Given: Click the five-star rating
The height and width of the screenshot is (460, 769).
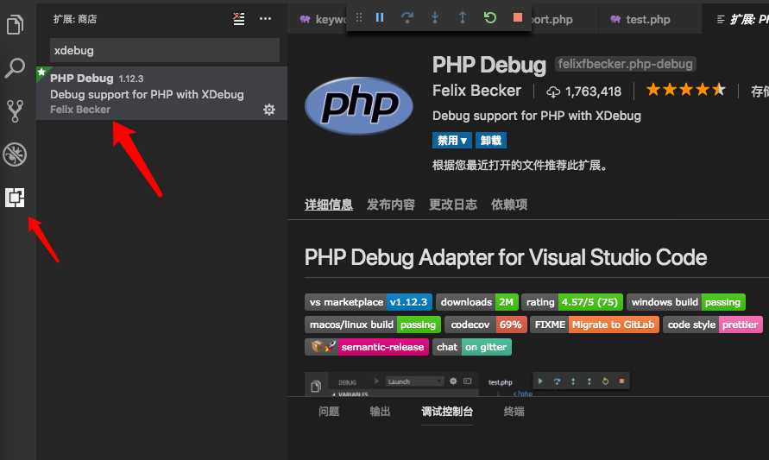Looking at the screenshot, I should click(x=685, y=90).
